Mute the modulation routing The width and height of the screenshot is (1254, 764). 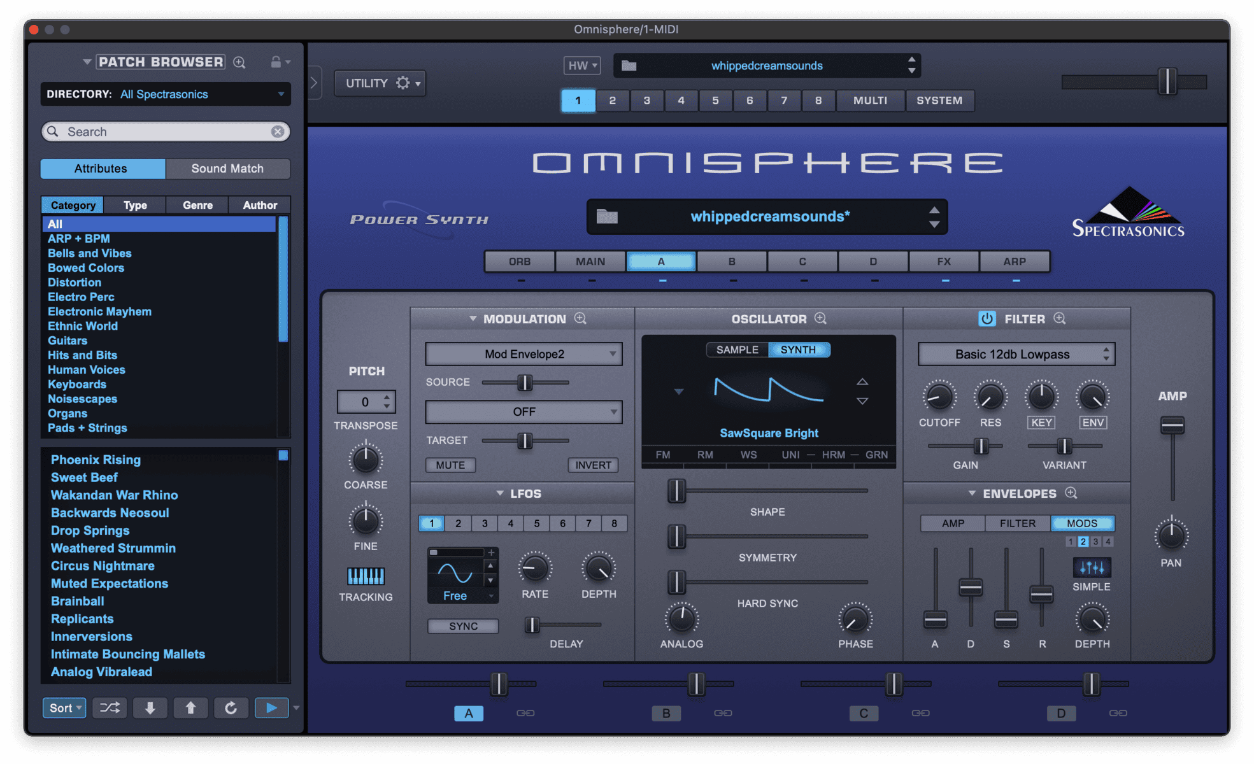[x=450, y=465]
